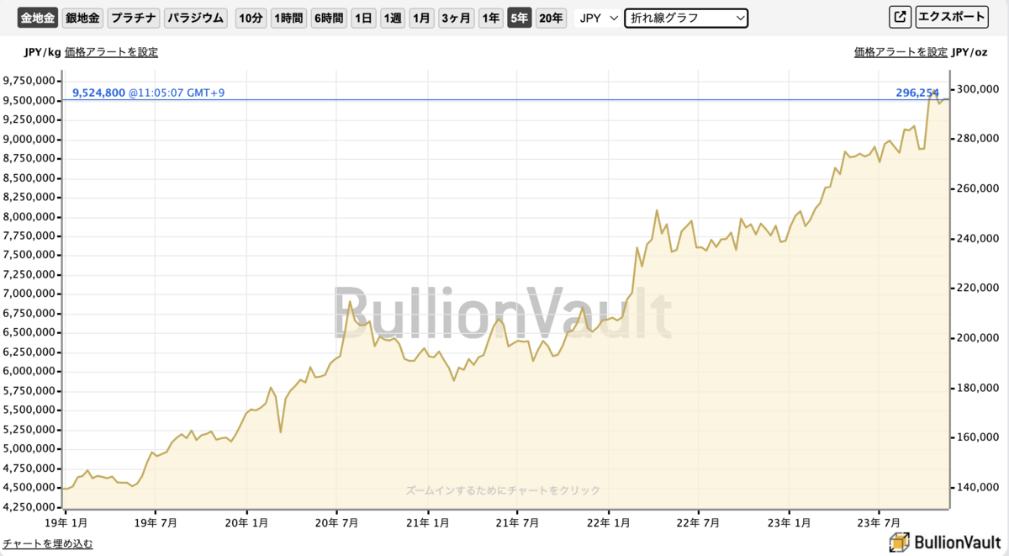This screenshot has width=1009, height=556.
Task: Click the 220,000 right axis value
Action: [x=976, y=289]
